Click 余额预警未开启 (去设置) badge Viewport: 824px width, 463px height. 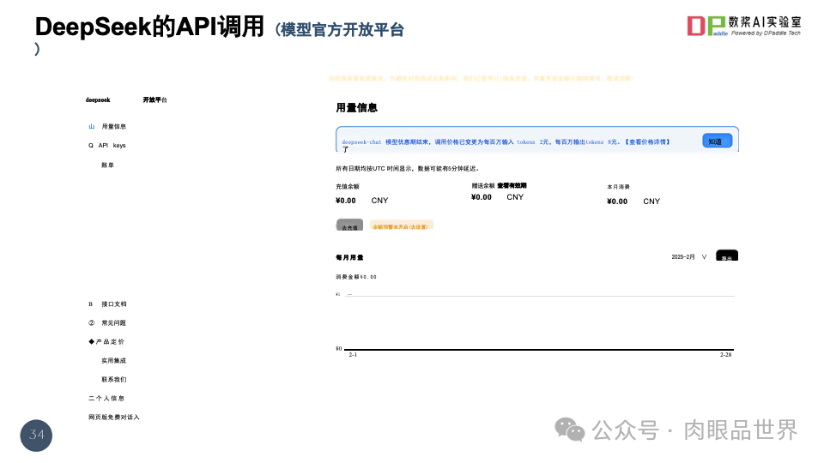402,225
